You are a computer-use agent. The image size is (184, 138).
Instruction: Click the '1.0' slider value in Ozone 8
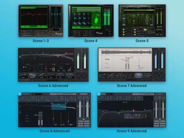(x=63, y=125)
